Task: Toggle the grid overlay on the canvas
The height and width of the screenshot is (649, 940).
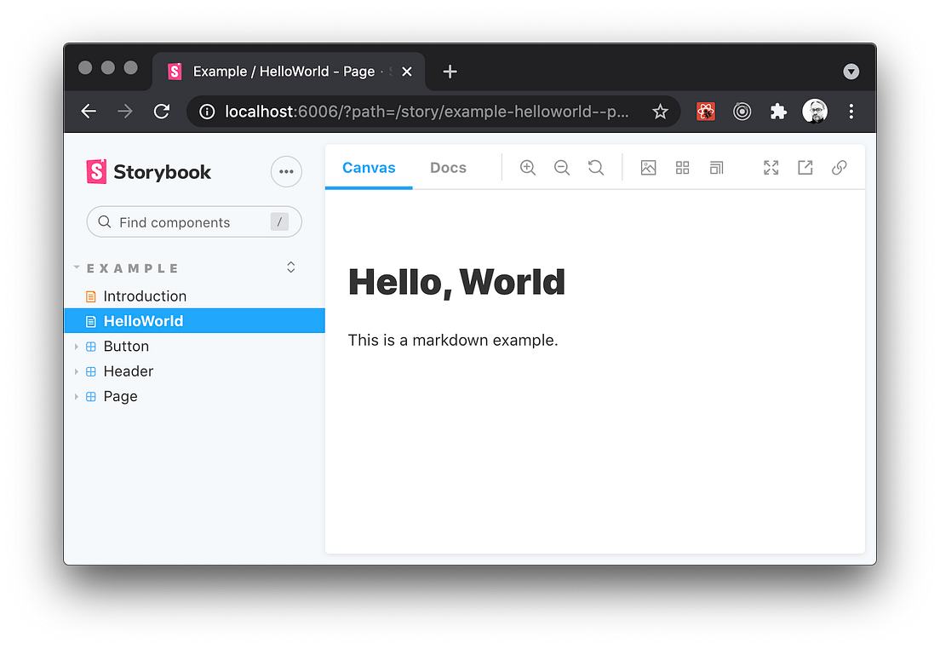Action: pos(682,167)
